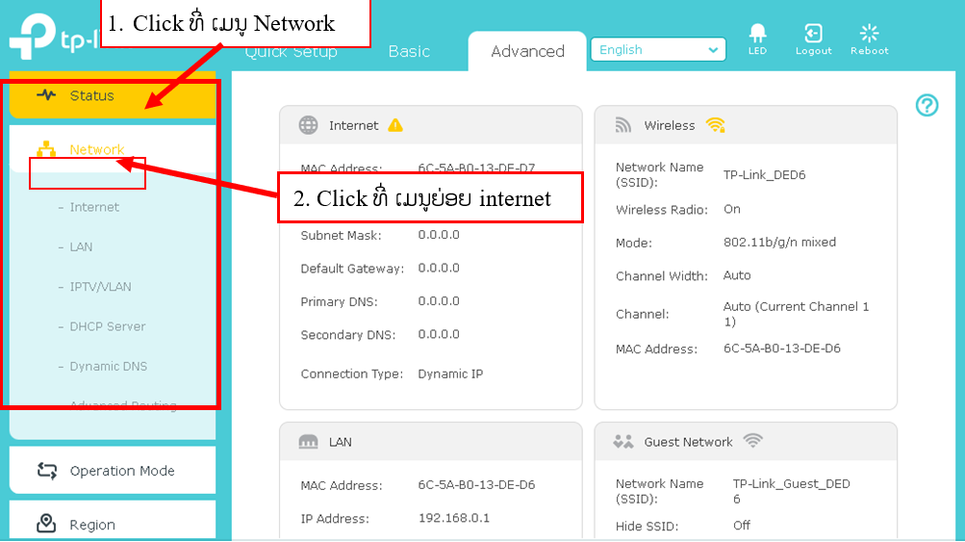Open the English language dropdown
The height and width of the screenshot is (542, 965).
658,50
